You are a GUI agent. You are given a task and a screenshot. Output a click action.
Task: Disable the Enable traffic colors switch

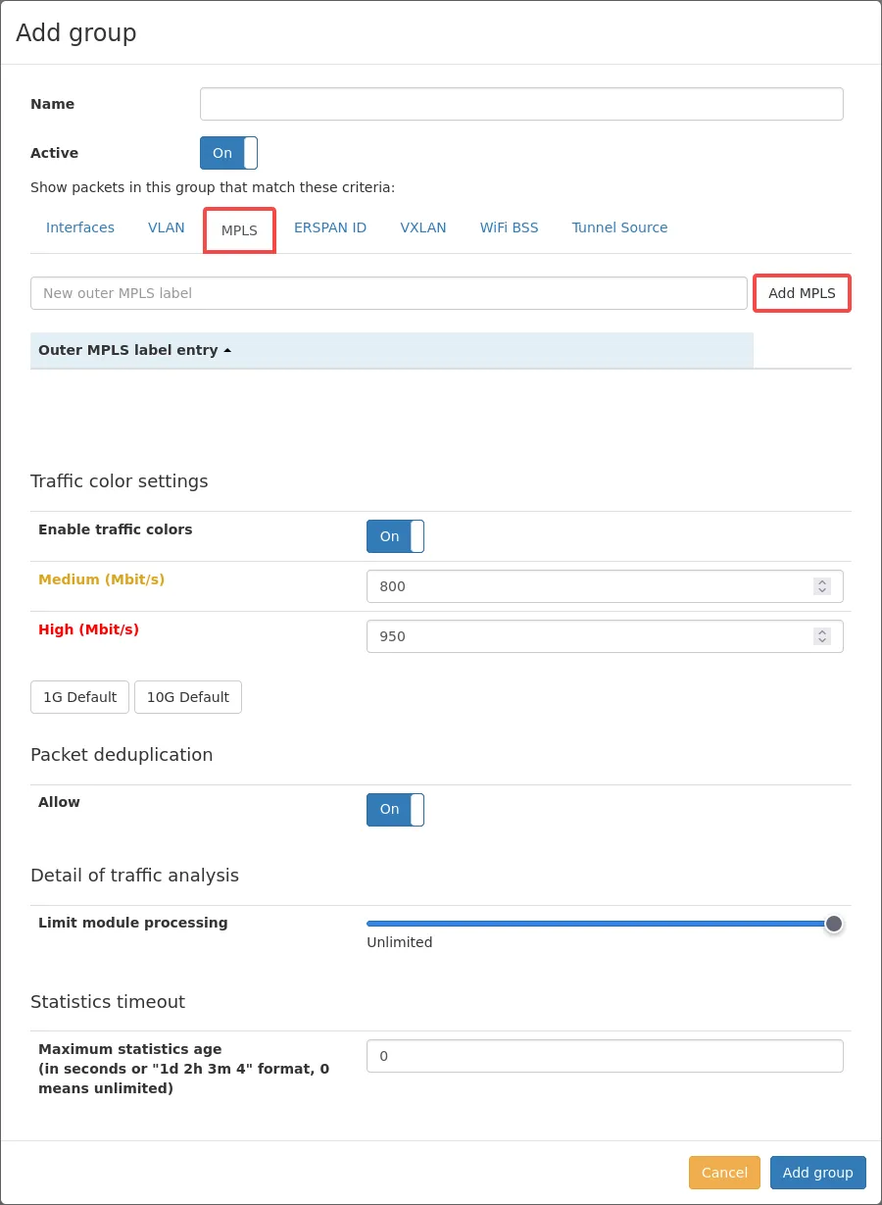pos(395,536)
